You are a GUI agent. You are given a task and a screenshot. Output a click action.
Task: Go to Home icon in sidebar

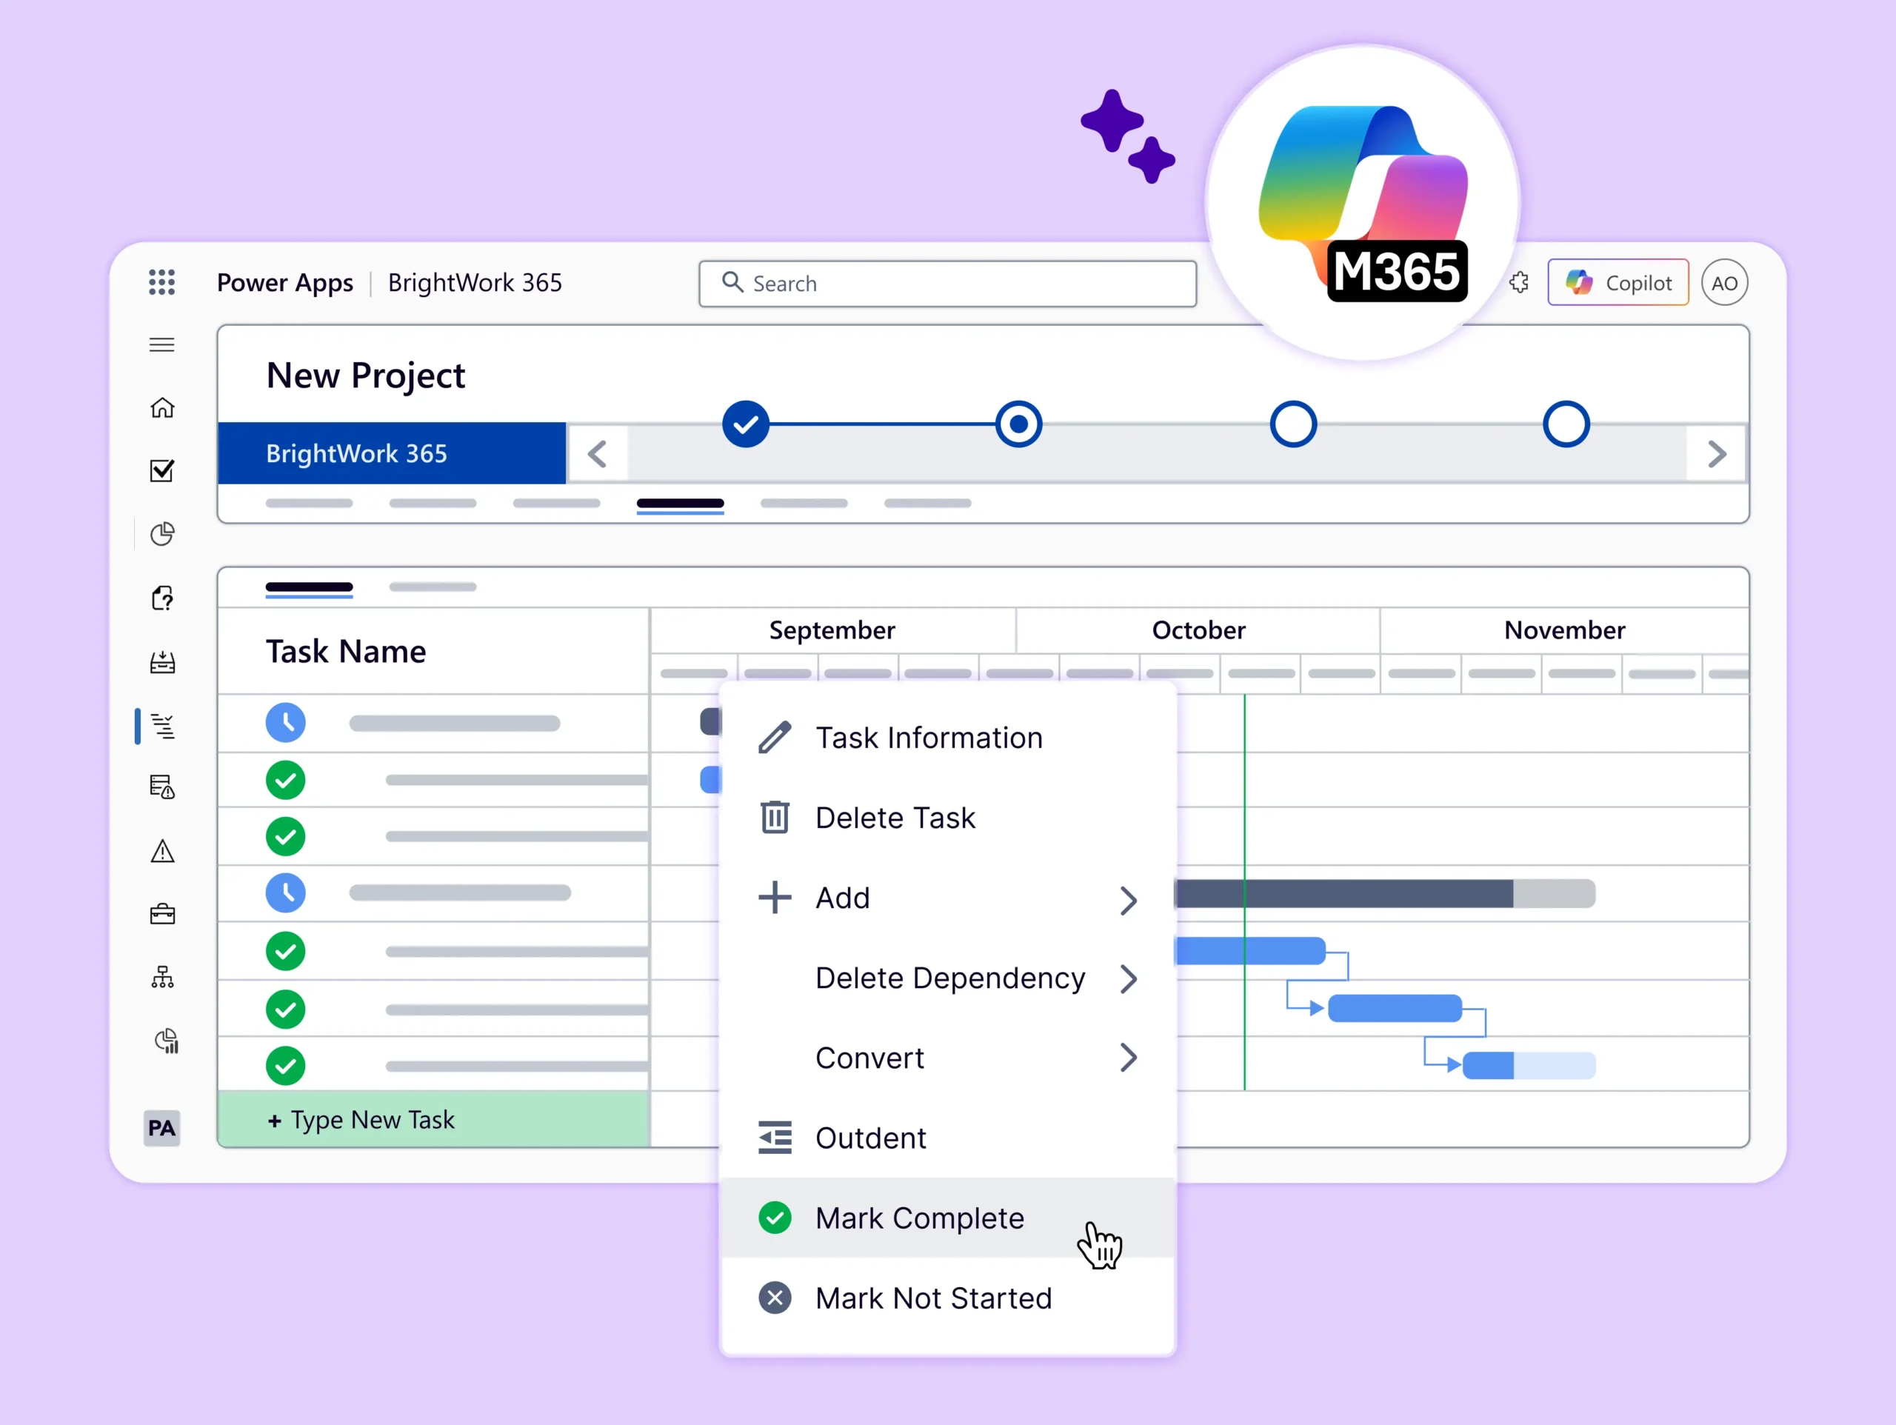pos(162,408)
